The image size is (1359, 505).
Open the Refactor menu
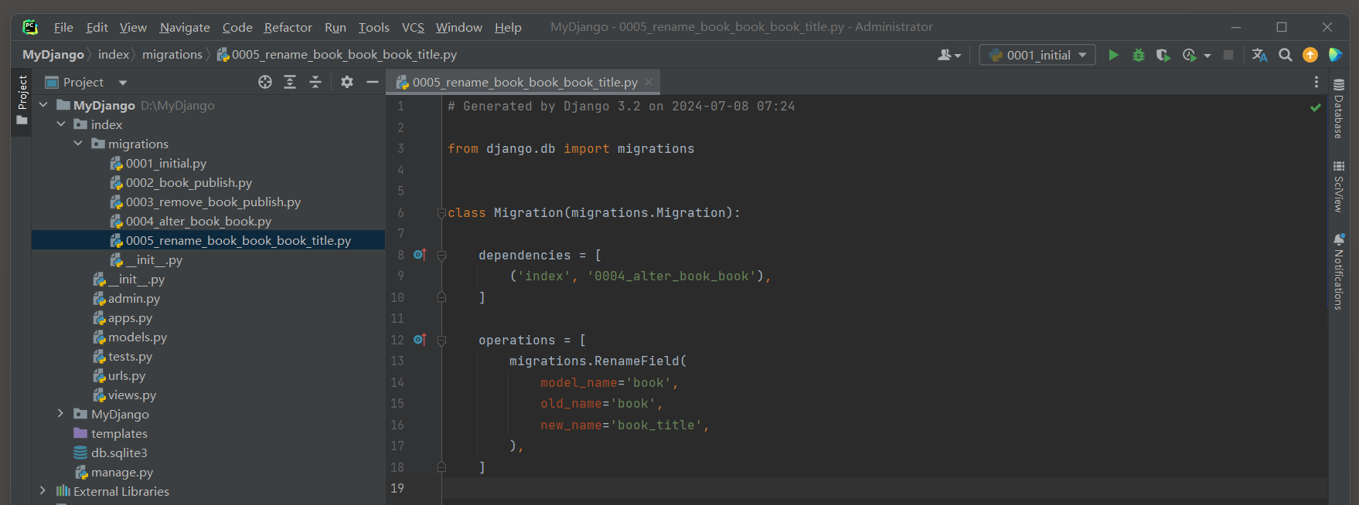point(288,27)
